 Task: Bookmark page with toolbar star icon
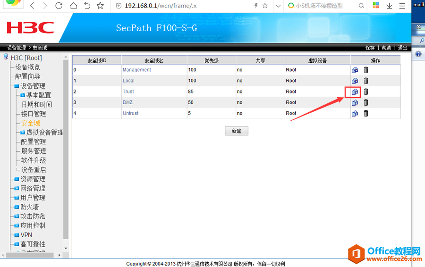(x=100, y=5)
